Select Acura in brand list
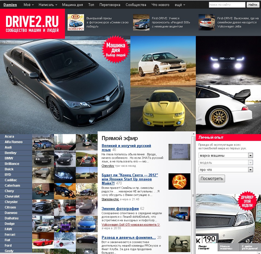This screenshot has height=254, width=261. coord(9,137)
